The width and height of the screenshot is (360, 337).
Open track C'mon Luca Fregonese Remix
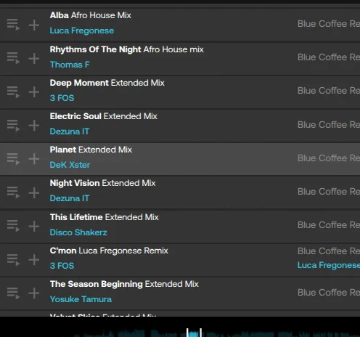pyautogui.click(x=109, y=251)
